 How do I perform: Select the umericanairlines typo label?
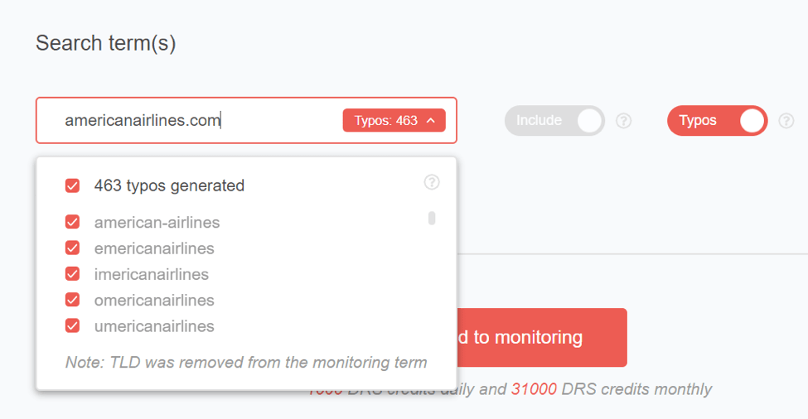point(154,325)
